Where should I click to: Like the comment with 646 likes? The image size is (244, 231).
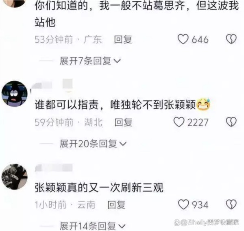tap(183, 39)
